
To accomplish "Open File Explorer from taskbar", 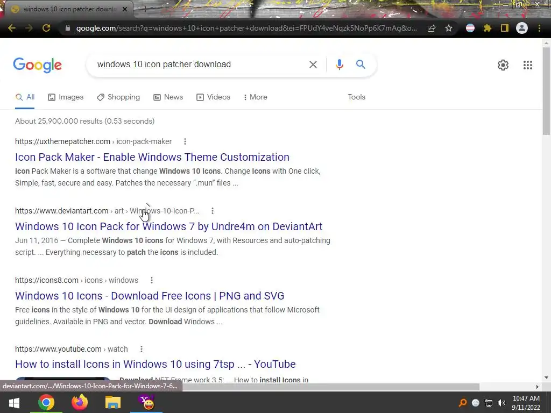I will point(113,402).
